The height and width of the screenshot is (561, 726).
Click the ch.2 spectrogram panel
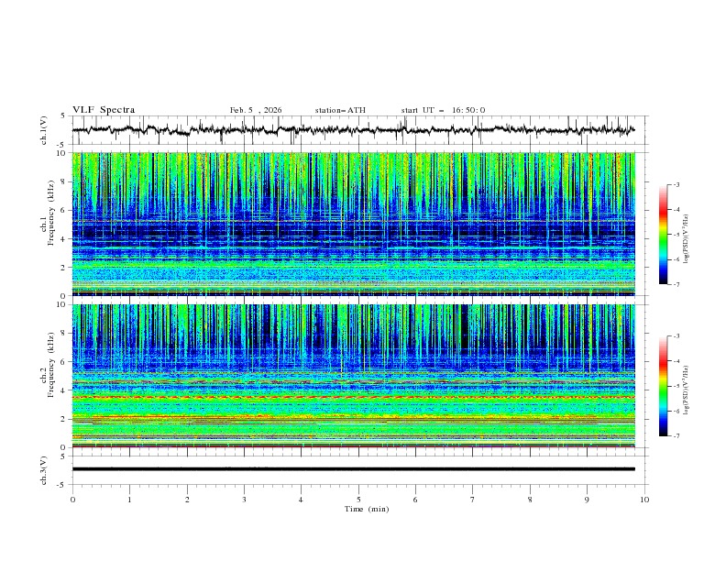[354, 376]
